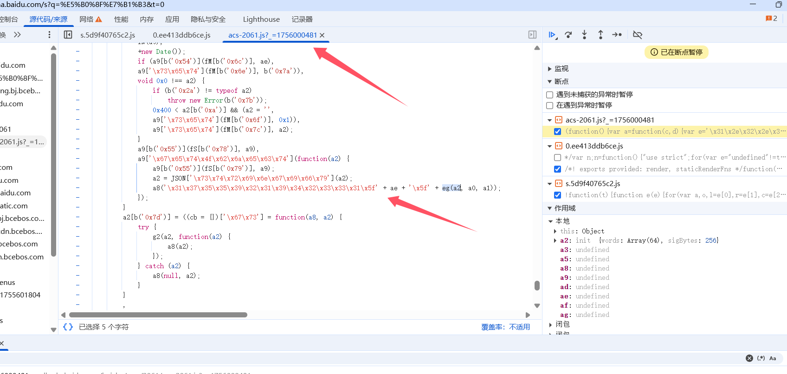Click the eg(a2 selected code text
787x374 pixels.
(x=452, y=188)
